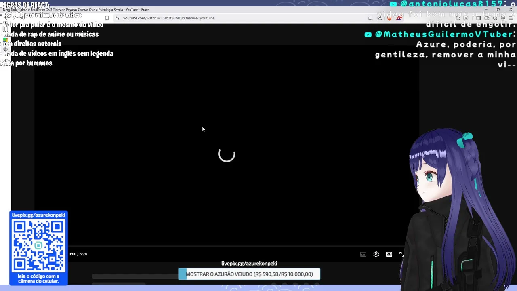This screenshot has height=291, width=517.
Task: Open Brave Rewards triangle icon
Action: click(x=399, y=18)
